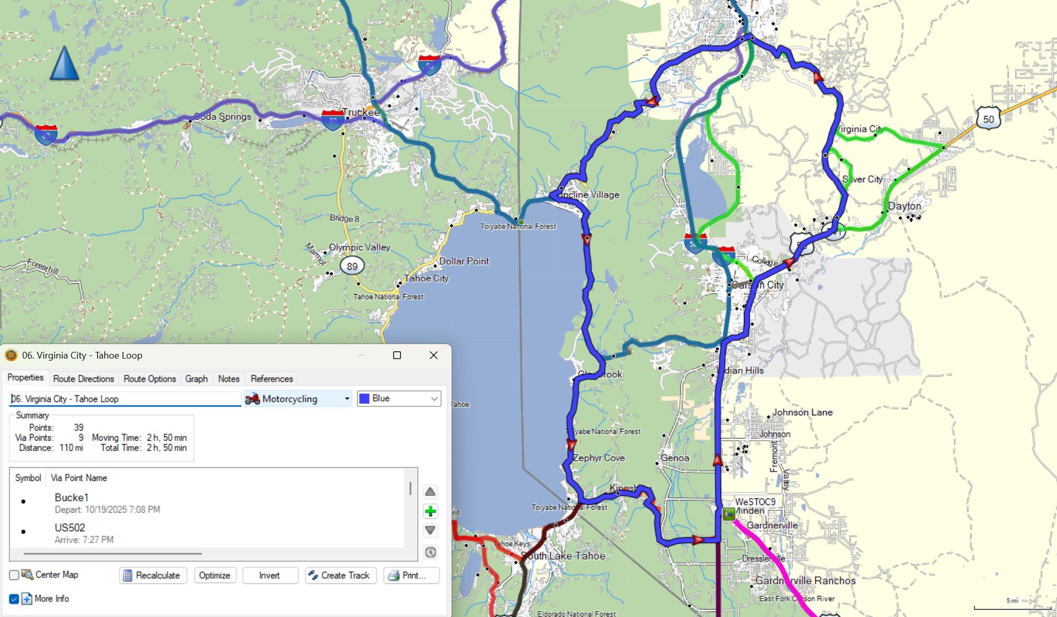1057x617 pixels.
Task: Enable the Center Map checkbox
Action: click(14, 575)
